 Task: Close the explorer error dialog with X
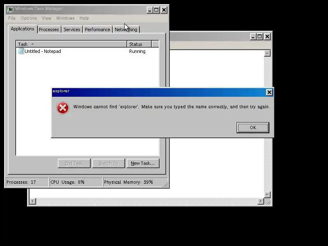269,92
